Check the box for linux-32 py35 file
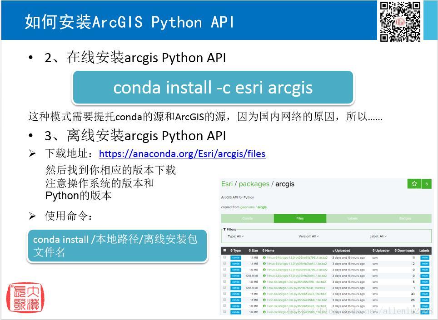 [224, 276]
